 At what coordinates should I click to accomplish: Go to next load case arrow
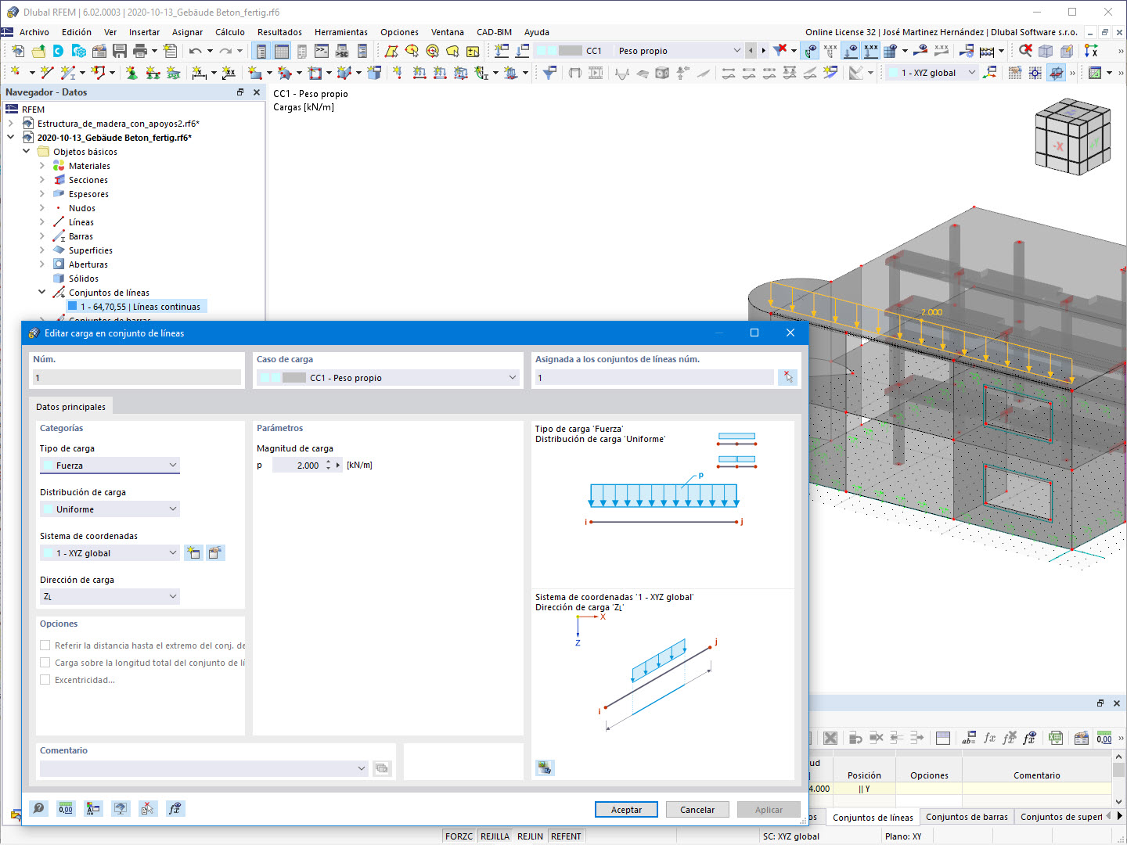(764, 51)
